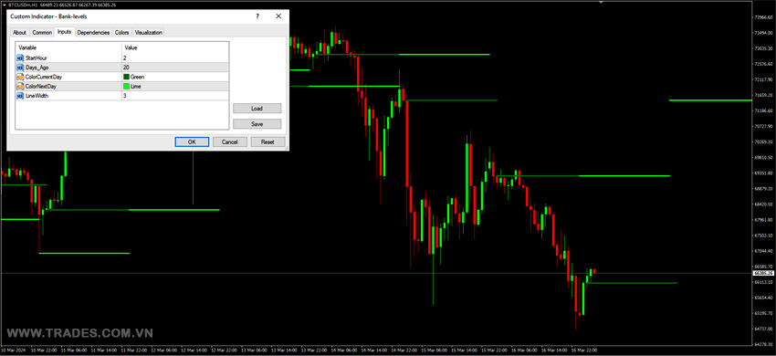
Task: Select the Lime color swatch value
Action: click(x=126, y=86)
